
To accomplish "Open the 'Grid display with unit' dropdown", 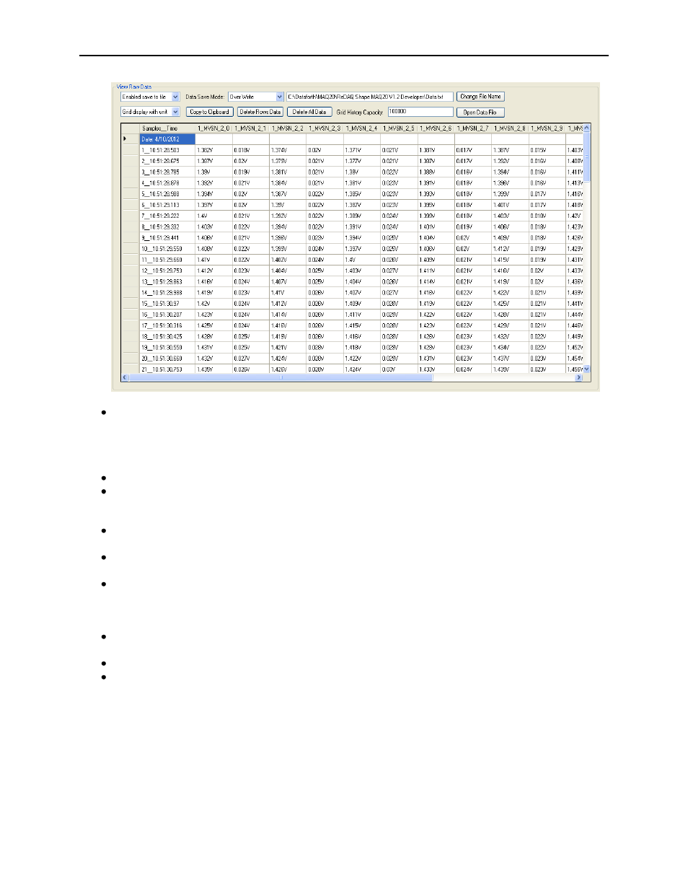I will click(150, 112).
